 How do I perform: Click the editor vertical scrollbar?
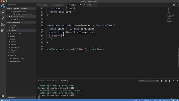tap(178, 58)
